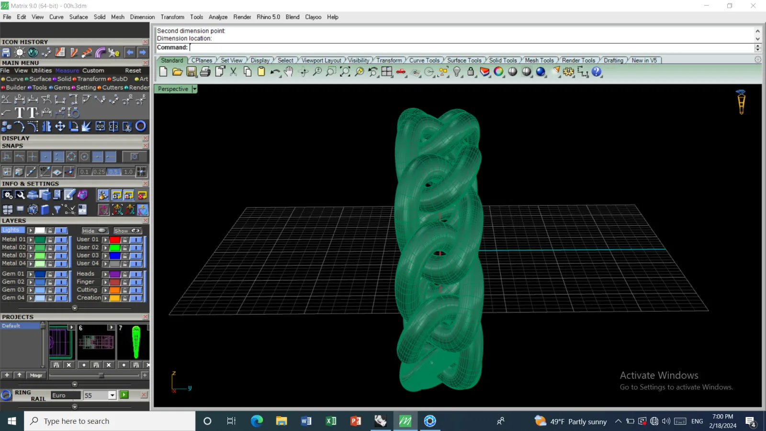Switch to the CPlanes toolbar tab
Image resolution: width=766 pixels, height=431 pixels.
tap(202, 60)
